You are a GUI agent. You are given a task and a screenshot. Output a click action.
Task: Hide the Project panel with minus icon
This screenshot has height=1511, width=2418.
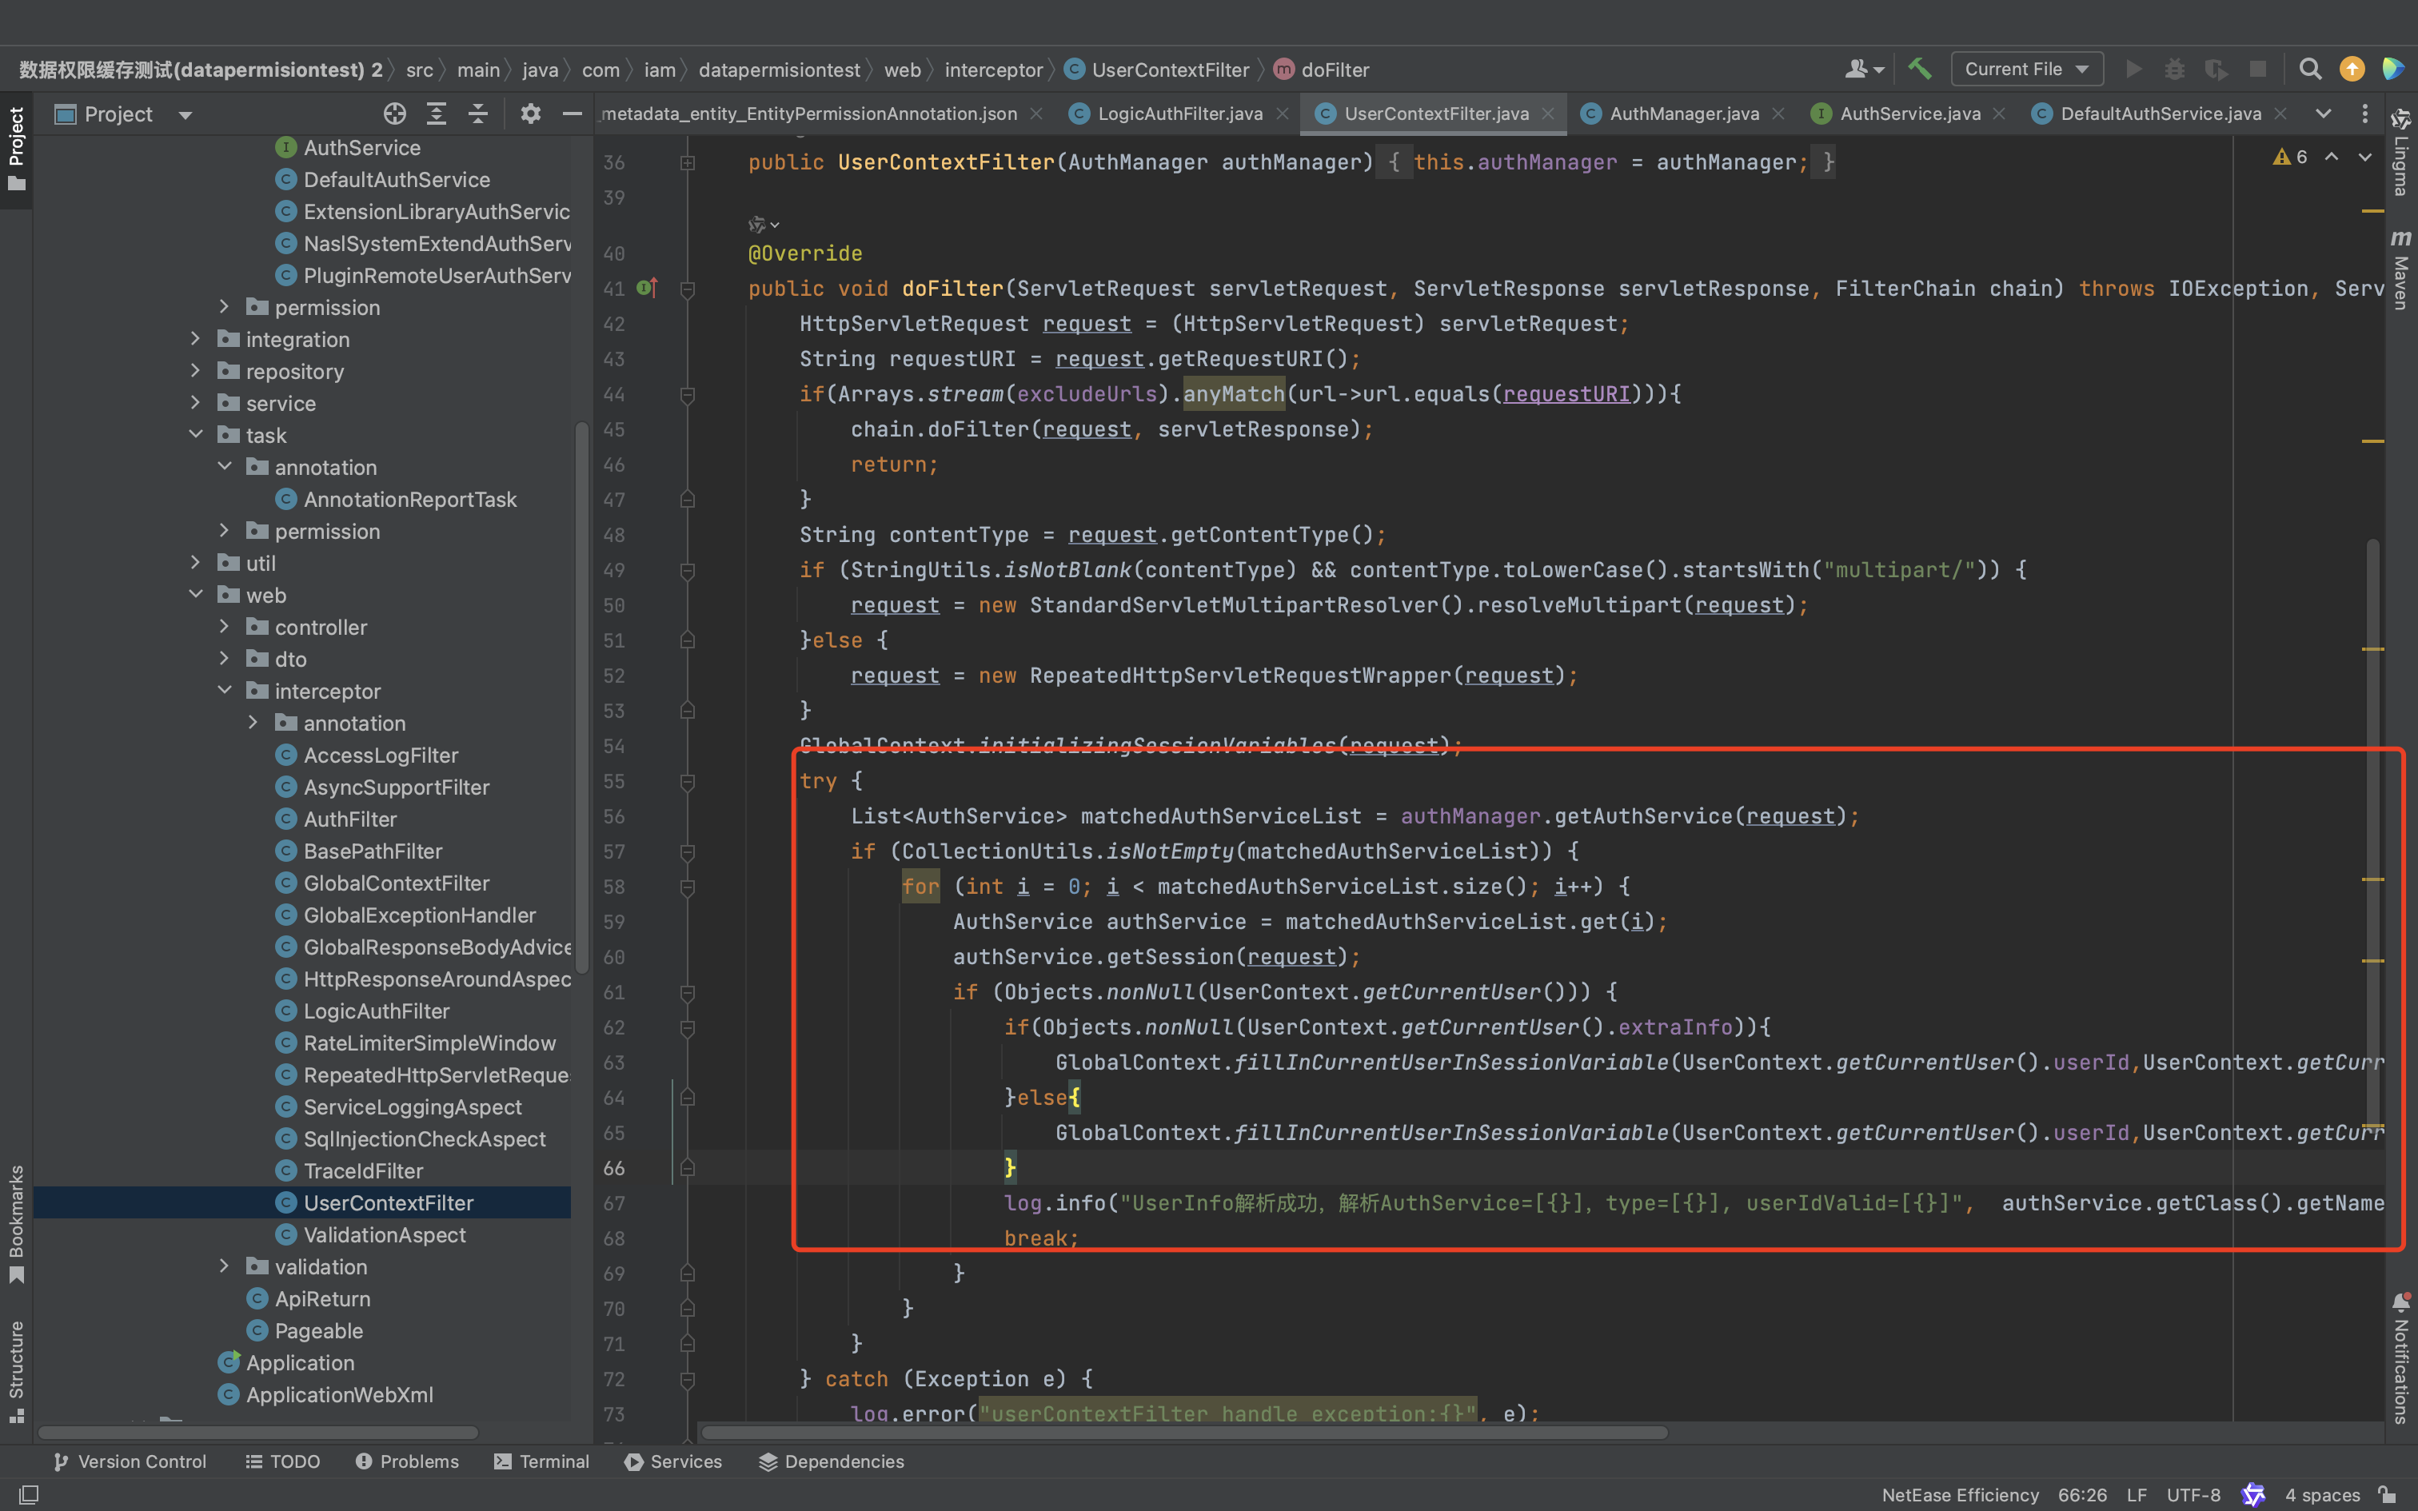(x=573, y=114)
